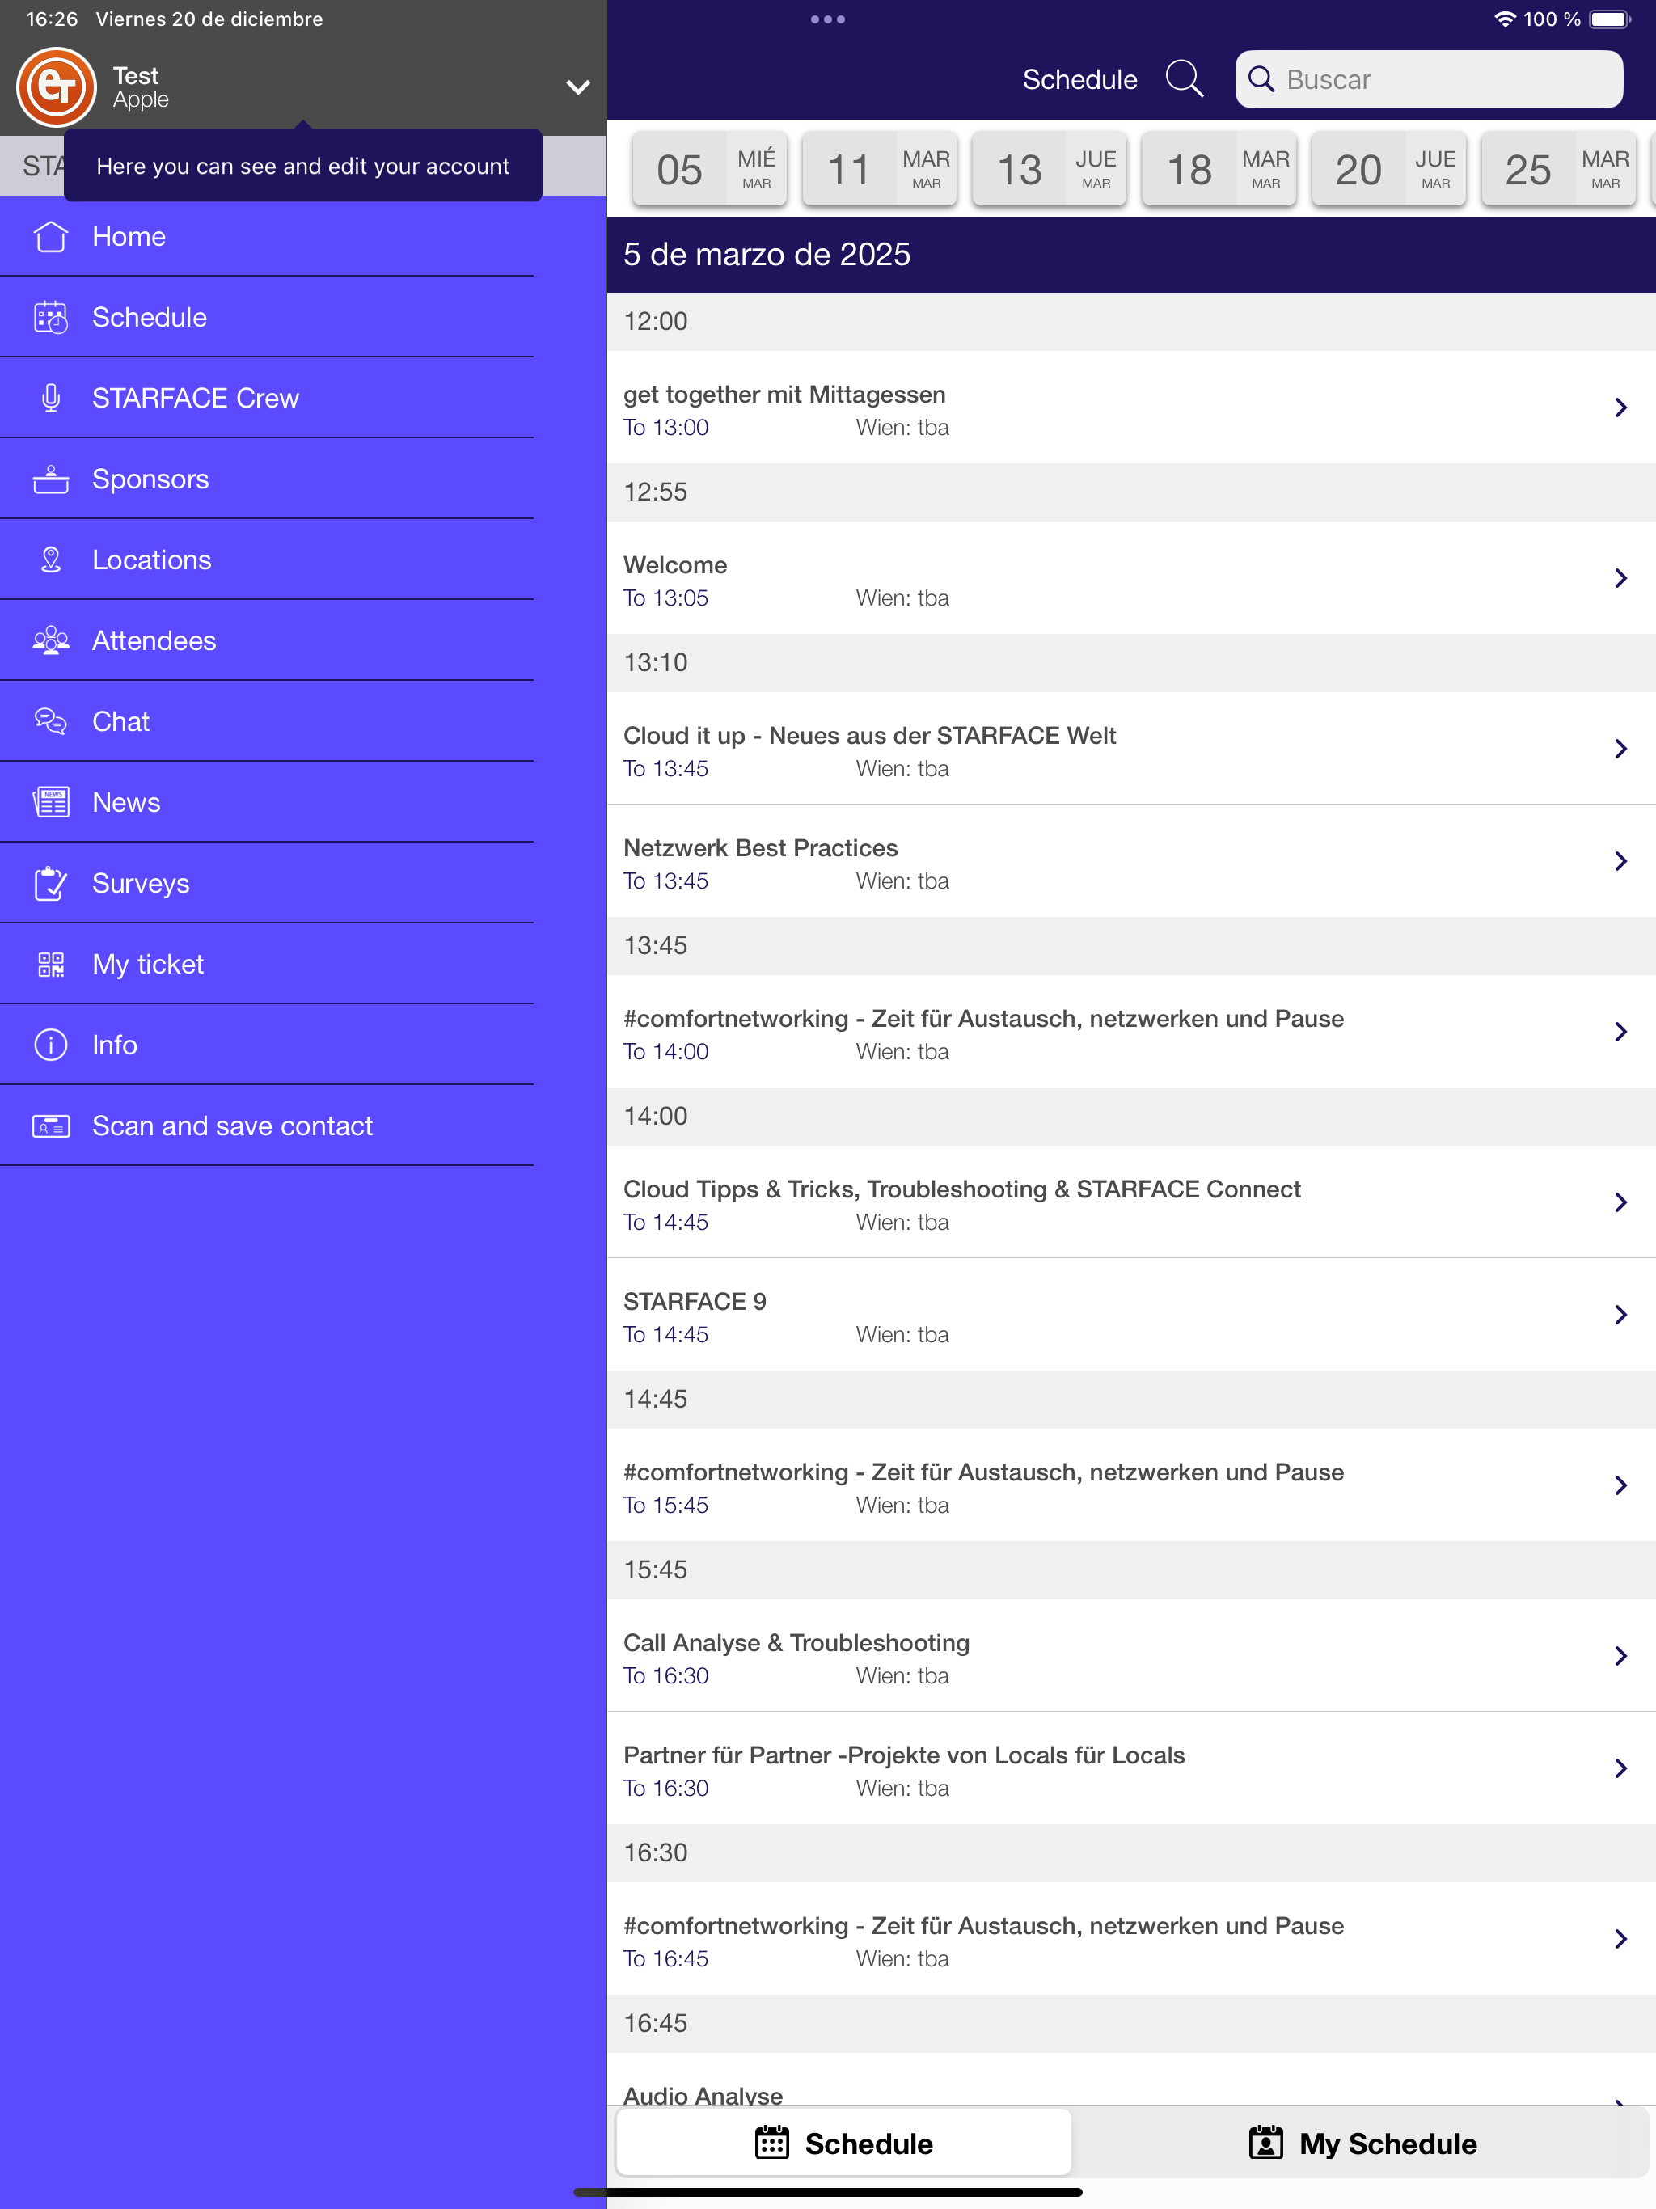Screen dimensions: 1656x2209
Task: Open Partner für Partner session chevron
Action: pos(1621,1768)
